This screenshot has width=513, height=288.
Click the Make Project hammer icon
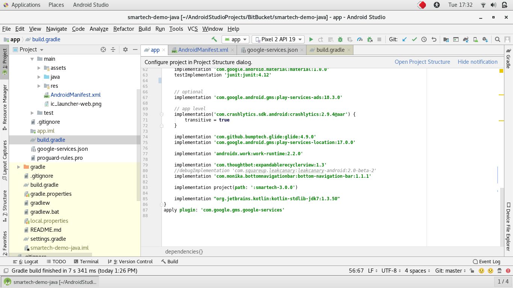point(214,39)
